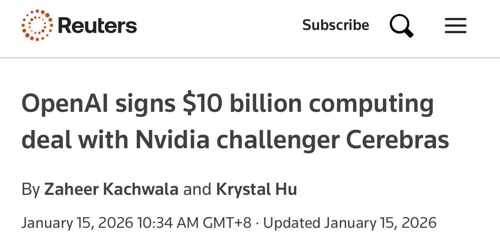Open author Zaheer Kachwala's profile
Viewport: 500px width, 246px height.
[111, 189]
